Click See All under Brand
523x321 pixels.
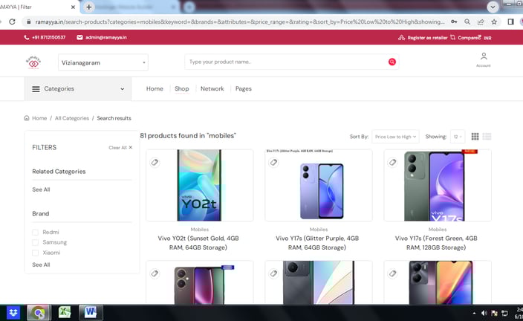click(x=41, y=265)
